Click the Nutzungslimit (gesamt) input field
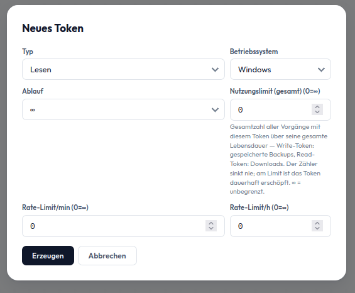Screen dimensions: 355x293 click(280, 109)
